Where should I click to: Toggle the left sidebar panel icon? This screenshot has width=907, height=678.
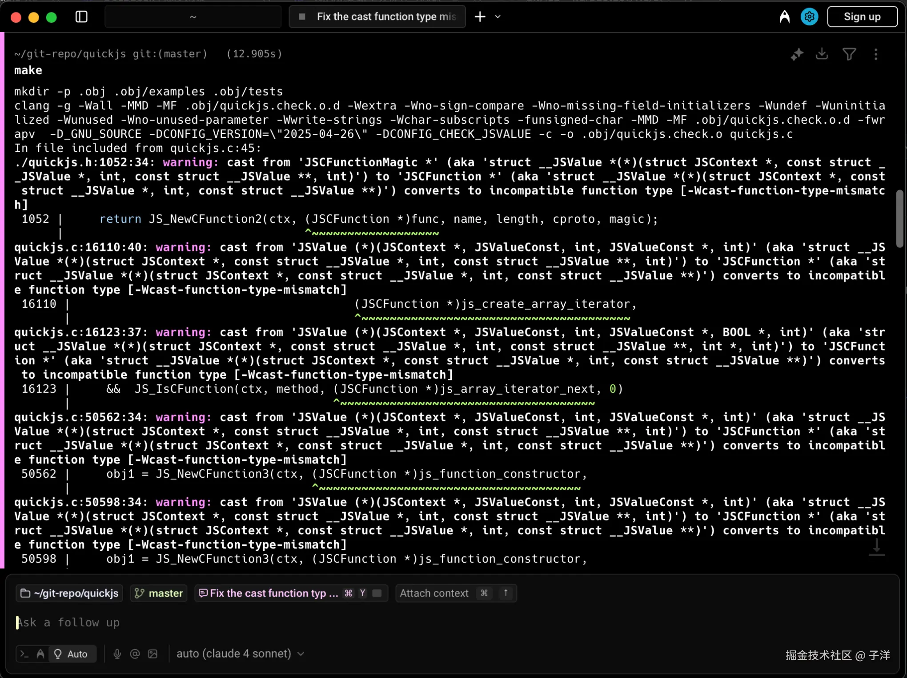click(81, 17)
